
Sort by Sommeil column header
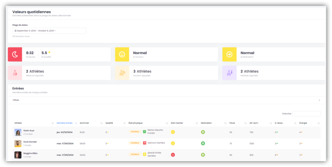84,123
